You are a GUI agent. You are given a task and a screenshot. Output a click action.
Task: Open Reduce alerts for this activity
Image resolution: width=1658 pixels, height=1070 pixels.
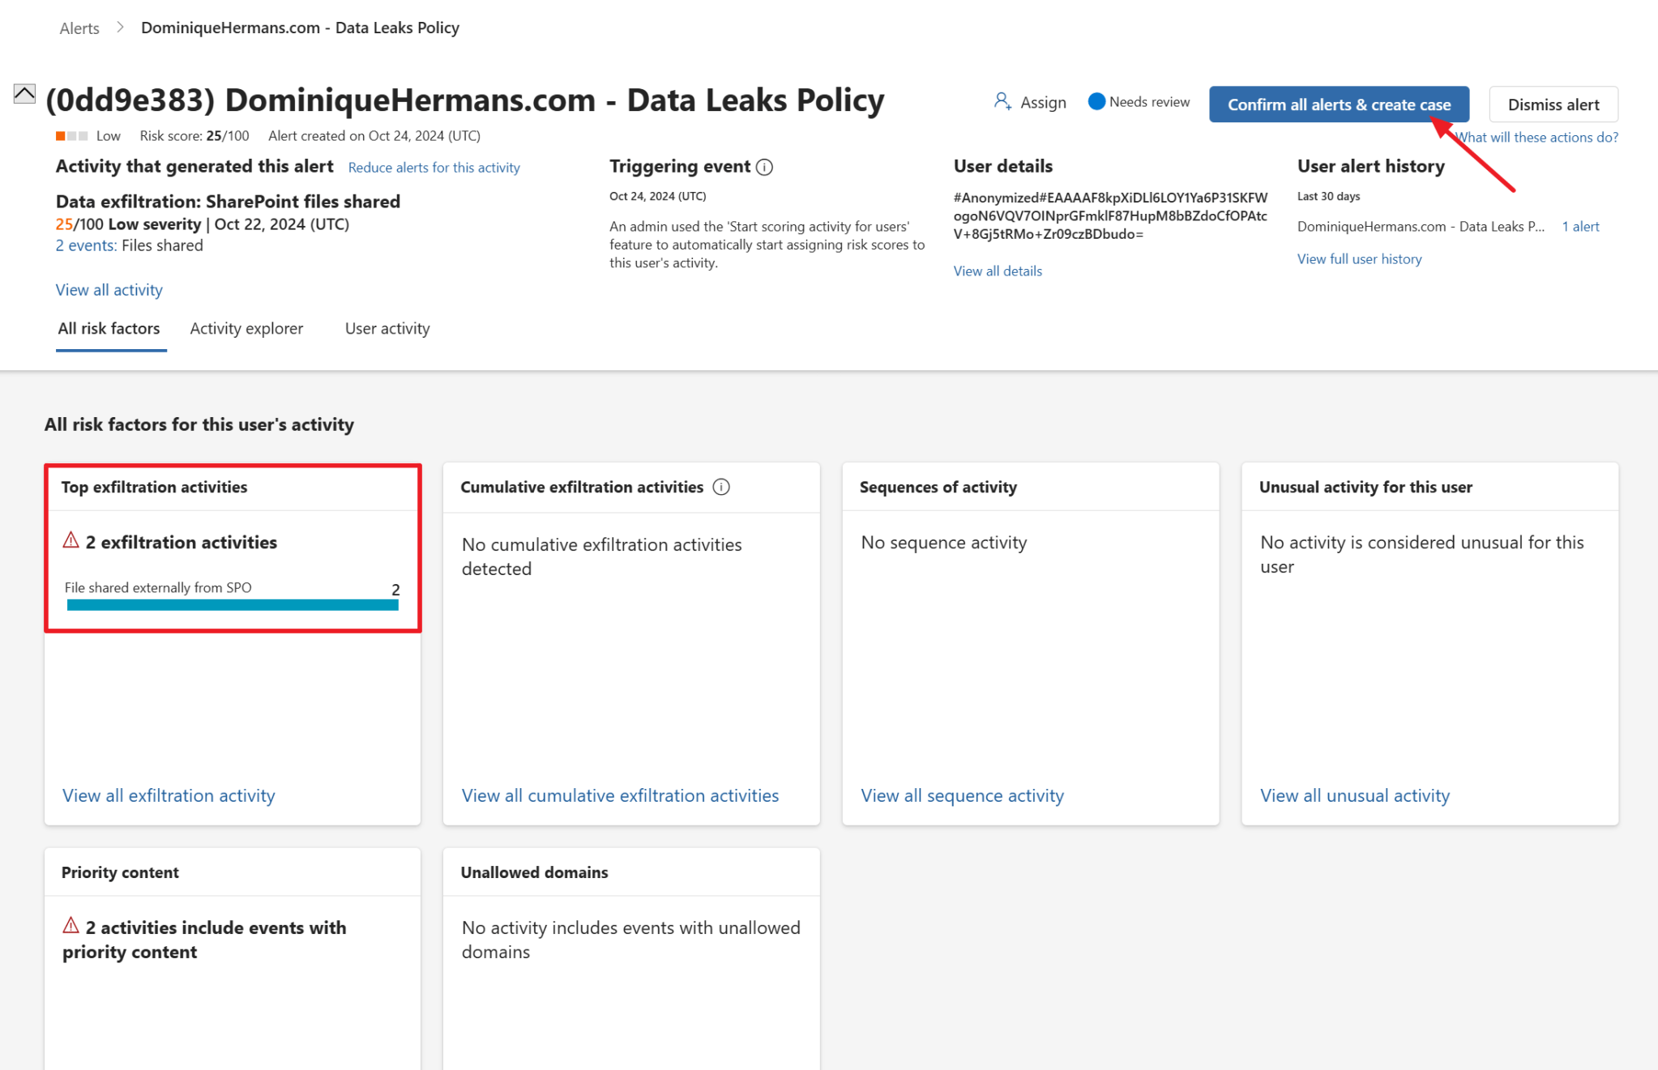click(x=434, y=167)
